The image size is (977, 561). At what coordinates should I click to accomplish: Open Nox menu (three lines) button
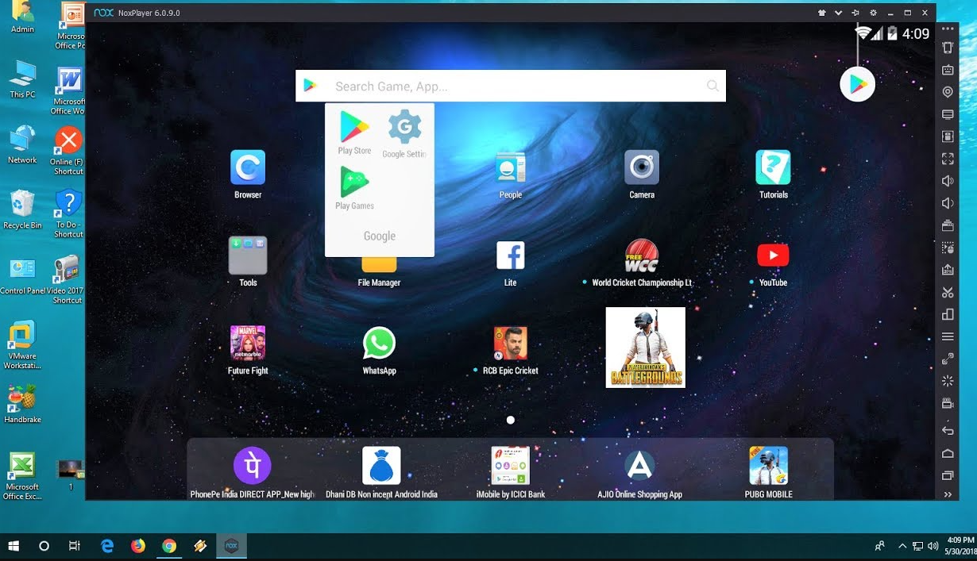point(948,336)
